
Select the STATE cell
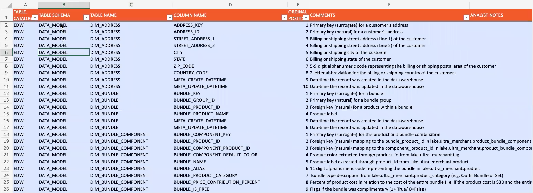point(230,59)
